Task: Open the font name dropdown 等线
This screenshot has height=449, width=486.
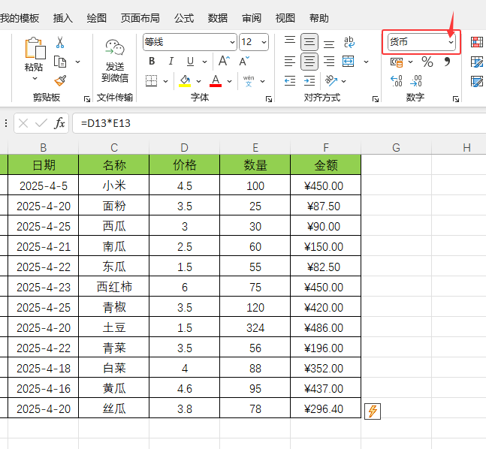Action: point(232,42)
